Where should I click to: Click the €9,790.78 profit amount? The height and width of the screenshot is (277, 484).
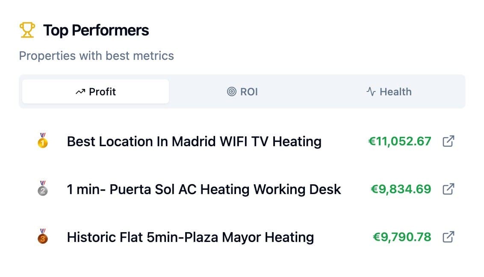(402, 237)
